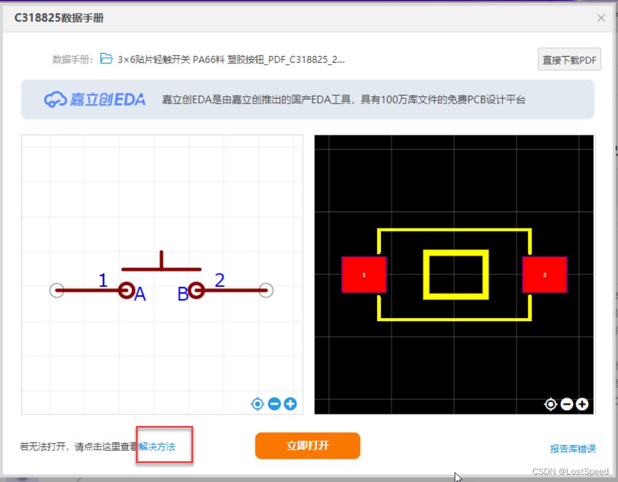Click the 报告库错误 link
The image size is (618, 482).
573,448
